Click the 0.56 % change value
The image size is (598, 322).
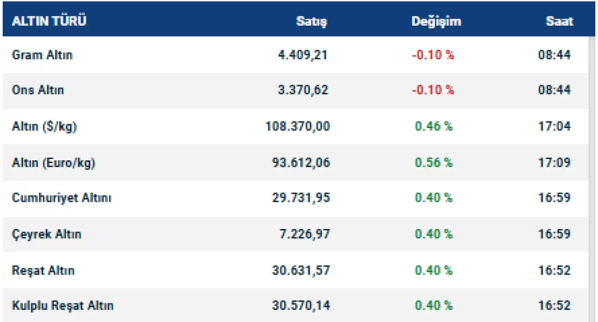(434, 163)
